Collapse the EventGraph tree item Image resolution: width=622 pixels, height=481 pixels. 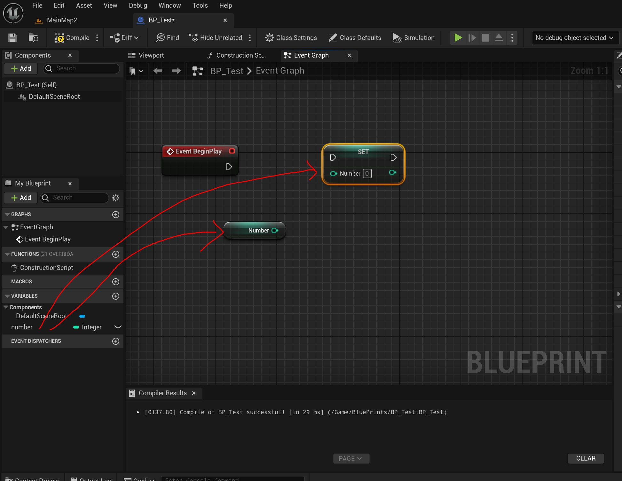point(6,227)
